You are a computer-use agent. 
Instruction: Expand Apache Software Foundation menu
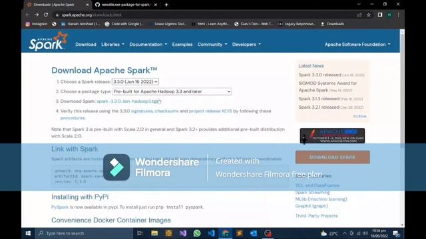pos(357,44)
